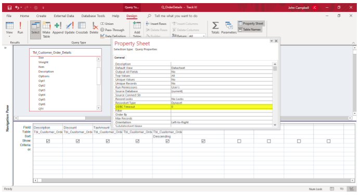This screenshot has height=195, width=361.
Task: Expand the Navigation Pane
Action: tap(5, 48)
